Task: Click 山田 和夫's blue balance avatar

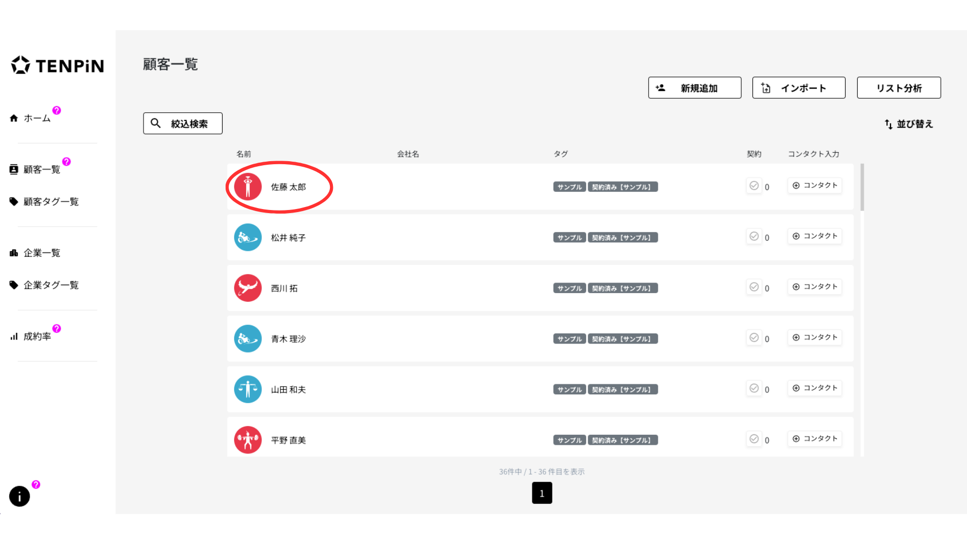Action: [248, 389]
